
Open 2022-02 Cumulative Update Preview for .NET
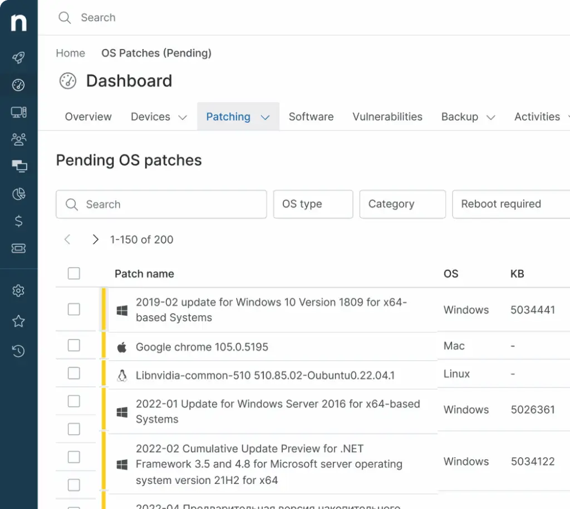tap(269, 464)
